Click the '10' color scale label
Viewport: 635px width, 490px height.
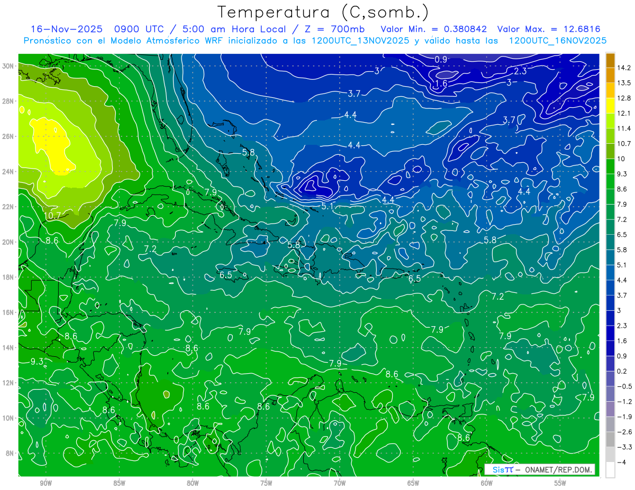pyautogui.click(x=621, y=158)
